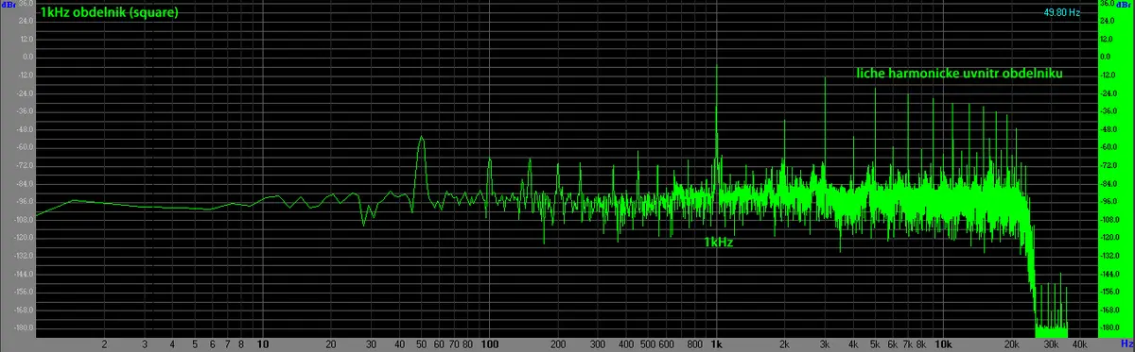Click the '30k' frequency axis label
This screenshot has width=1135, height=352.
(x=1051, y=344)
